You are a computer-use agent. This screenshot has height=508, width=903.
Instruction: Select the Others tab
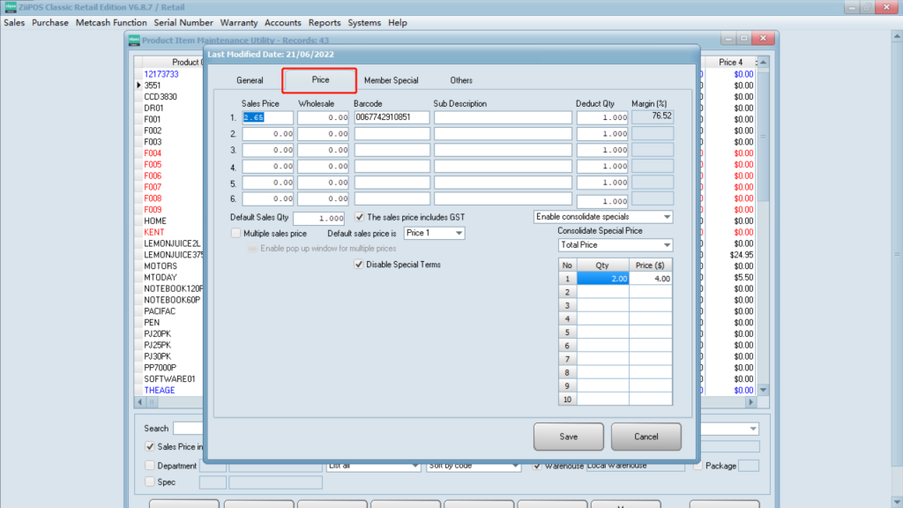[461, 80]
